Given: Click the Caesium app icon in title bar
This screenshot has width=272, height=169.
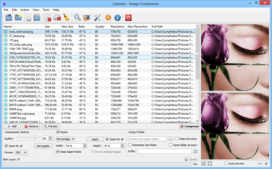Looking at the screenshot, I should (x=5, y=4).
